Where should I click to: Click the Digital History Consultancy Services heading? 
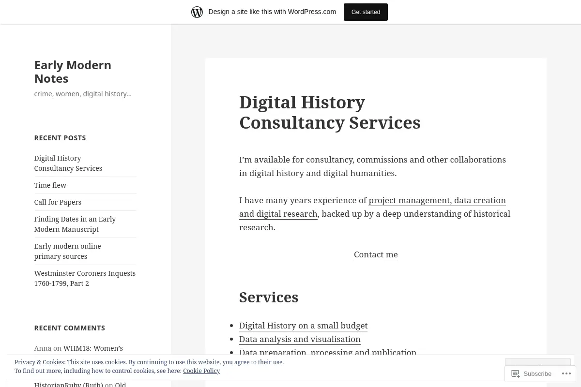(x=330, y=112)
